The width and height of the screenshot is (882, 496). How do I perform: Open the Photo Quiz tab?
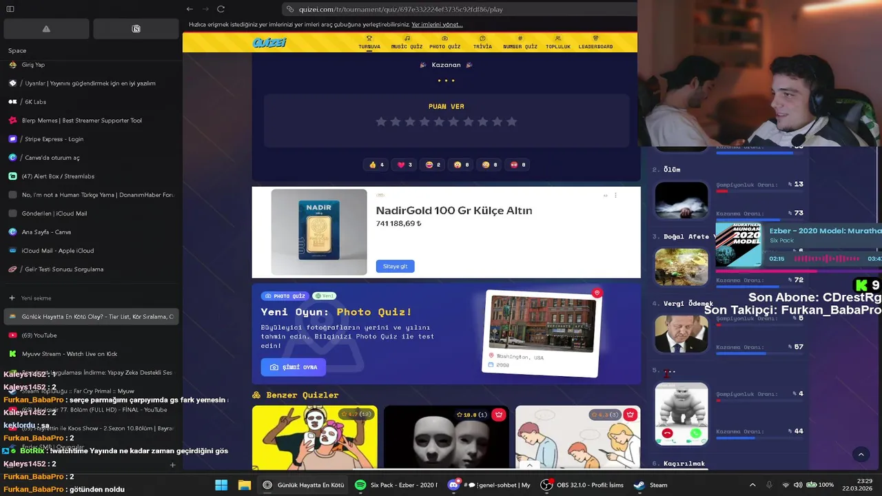444,43
